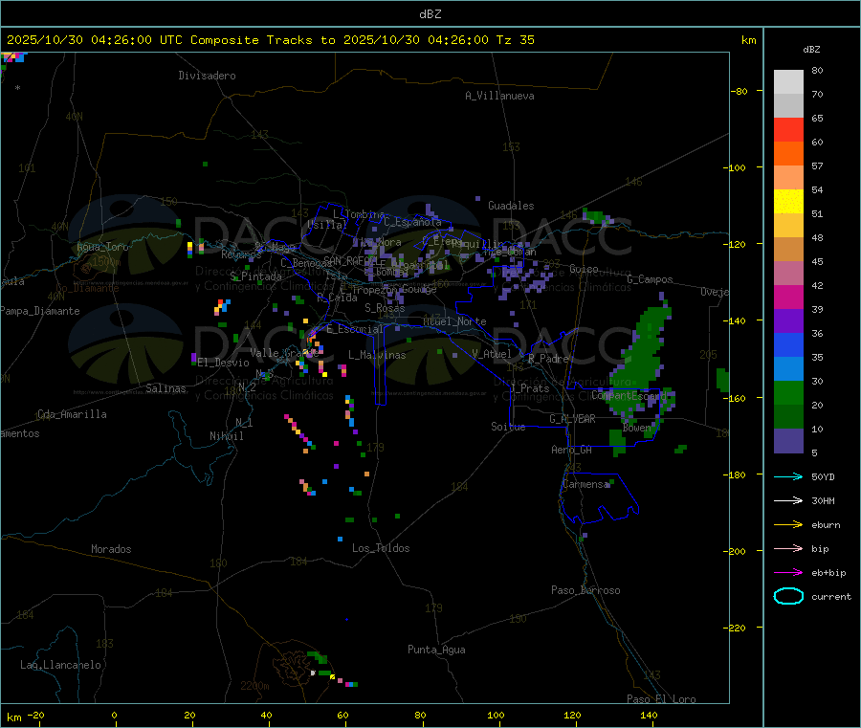Click the dark orange 57-60 dBZ swatch
The width and height of the screenshot is (861, 728).
coord(788,154)
